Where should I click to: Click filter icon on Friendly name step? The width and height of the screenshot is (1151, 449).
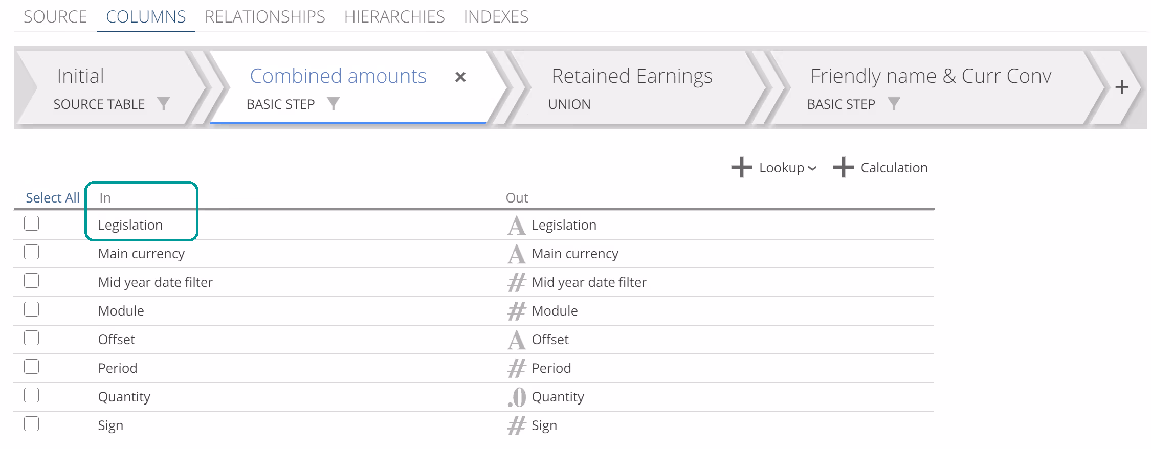[894, 104]
